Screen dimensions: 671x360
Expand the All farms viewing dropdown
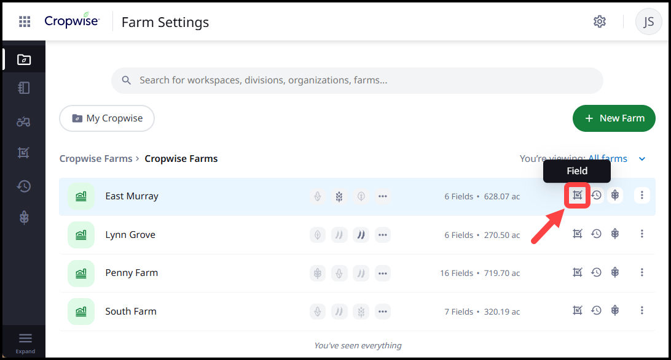pyautogui.click(x=642, y=159)
